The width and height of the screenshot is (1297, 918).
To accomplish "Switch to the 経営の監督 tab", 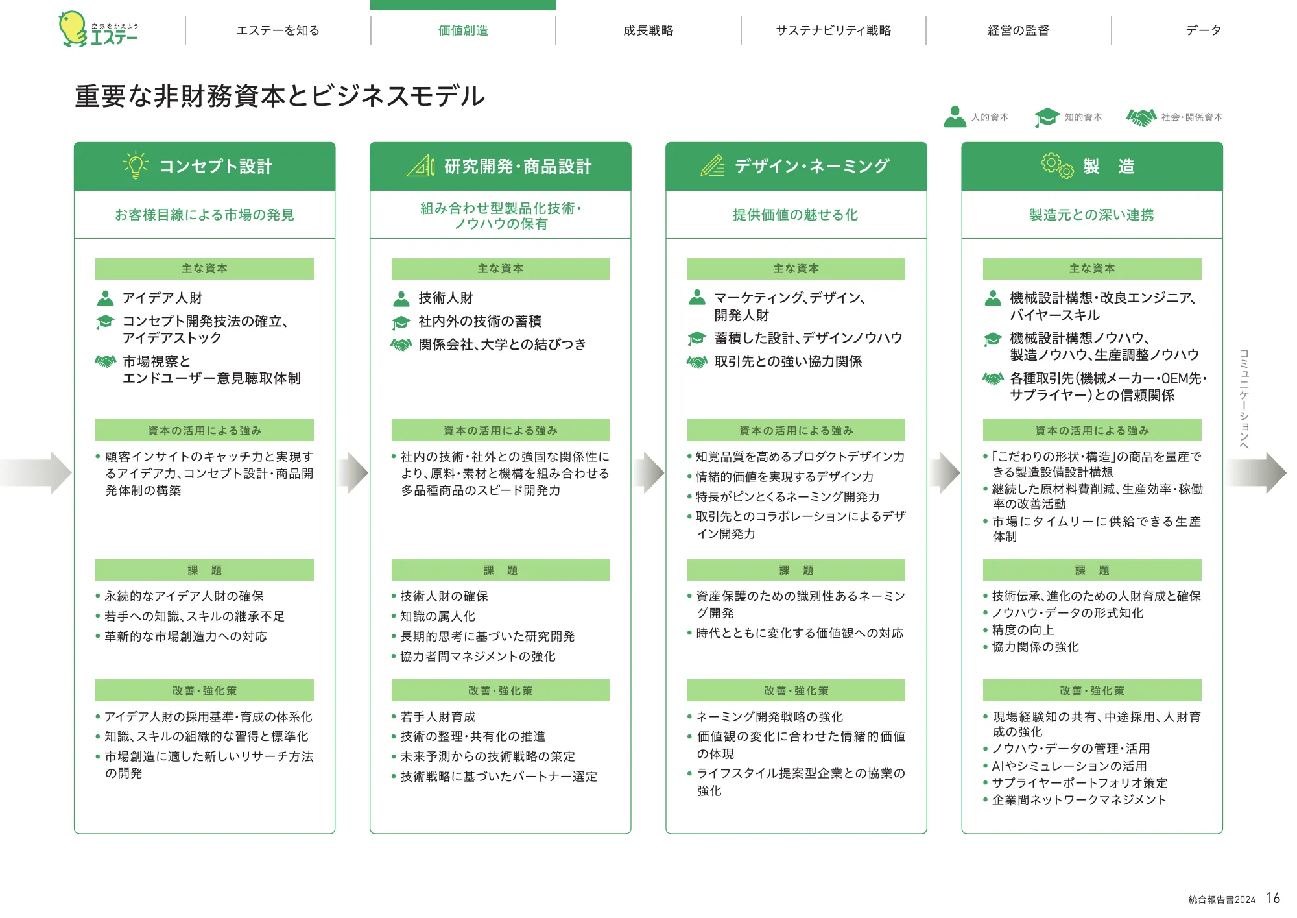I will coord(1018,30).
